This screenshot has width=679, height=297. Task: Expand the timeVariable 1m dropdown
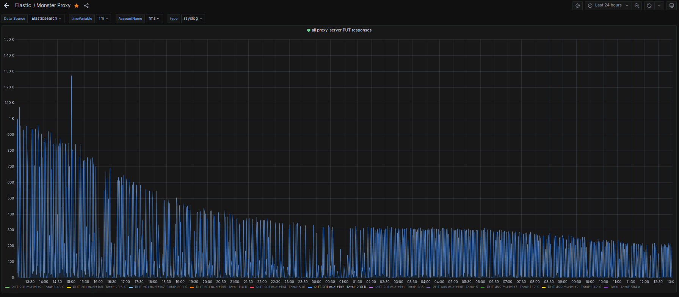click(103, 19)
